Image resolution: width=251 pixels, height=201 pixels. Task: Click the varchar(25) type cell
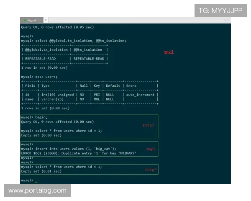pyautogui.click(x=53, y=99)
